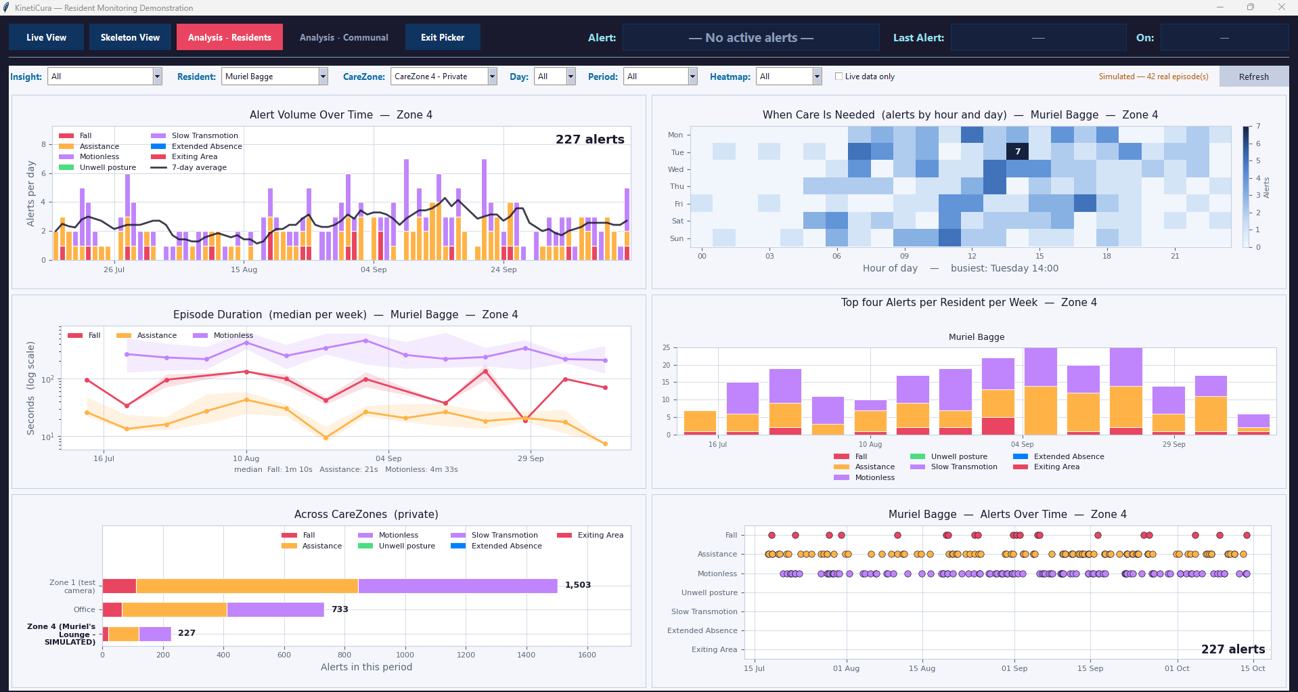Click the Zone 1 test camera bar
The image size is (1298, 692).
coord(330,586)
